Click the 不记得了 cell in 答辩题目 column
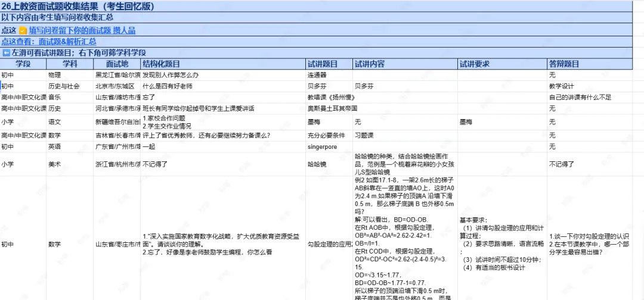 [590, 164]
